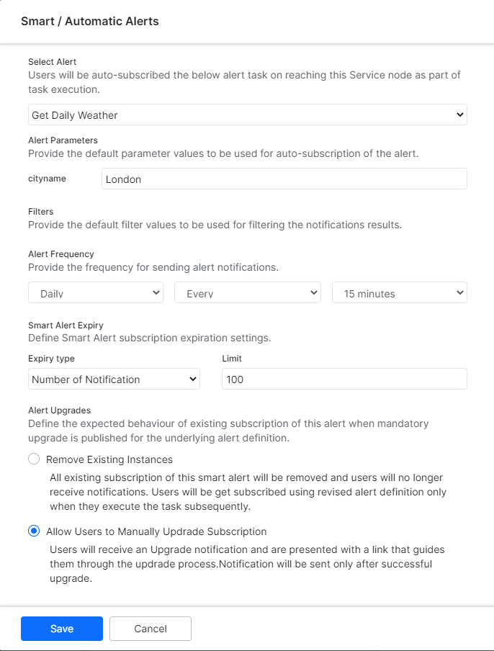The width and height of the screenshot is (494, 651).
Task: Click the Filters section label
Action: 40,211
